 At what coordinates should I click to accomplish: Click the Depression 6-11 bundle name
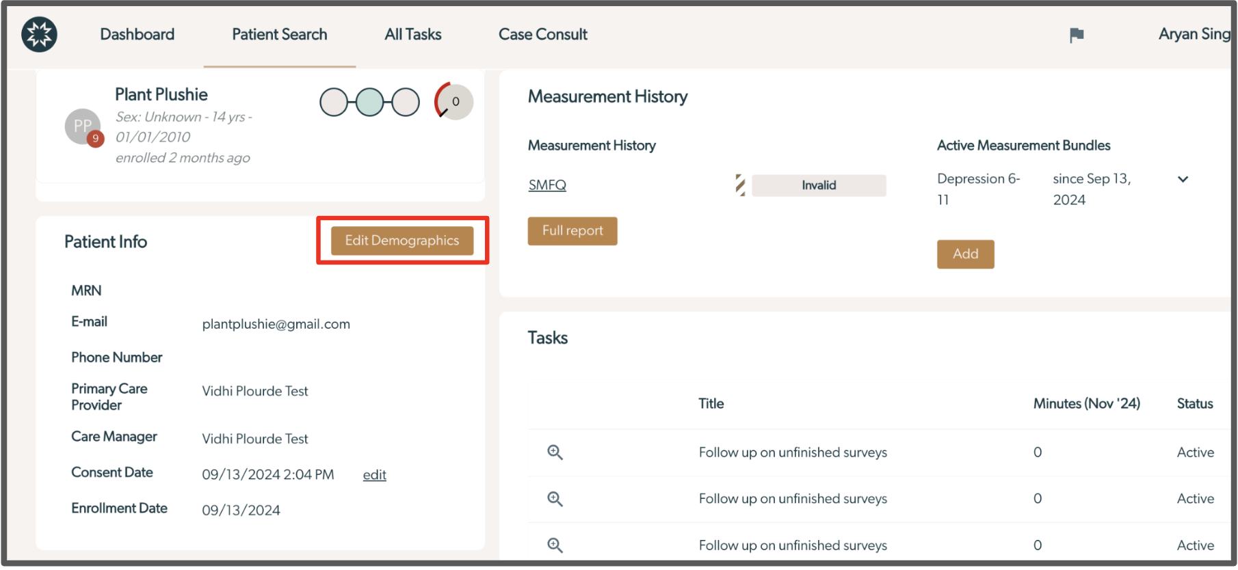click(978, 189)
